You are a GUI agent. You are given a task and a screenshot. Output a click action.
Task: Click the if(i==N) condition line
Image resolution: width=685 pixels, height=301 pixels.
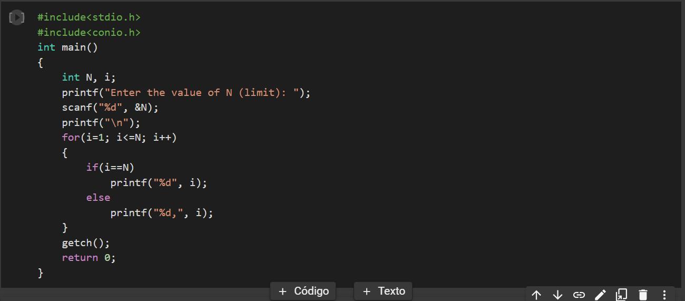coord(110,168)
